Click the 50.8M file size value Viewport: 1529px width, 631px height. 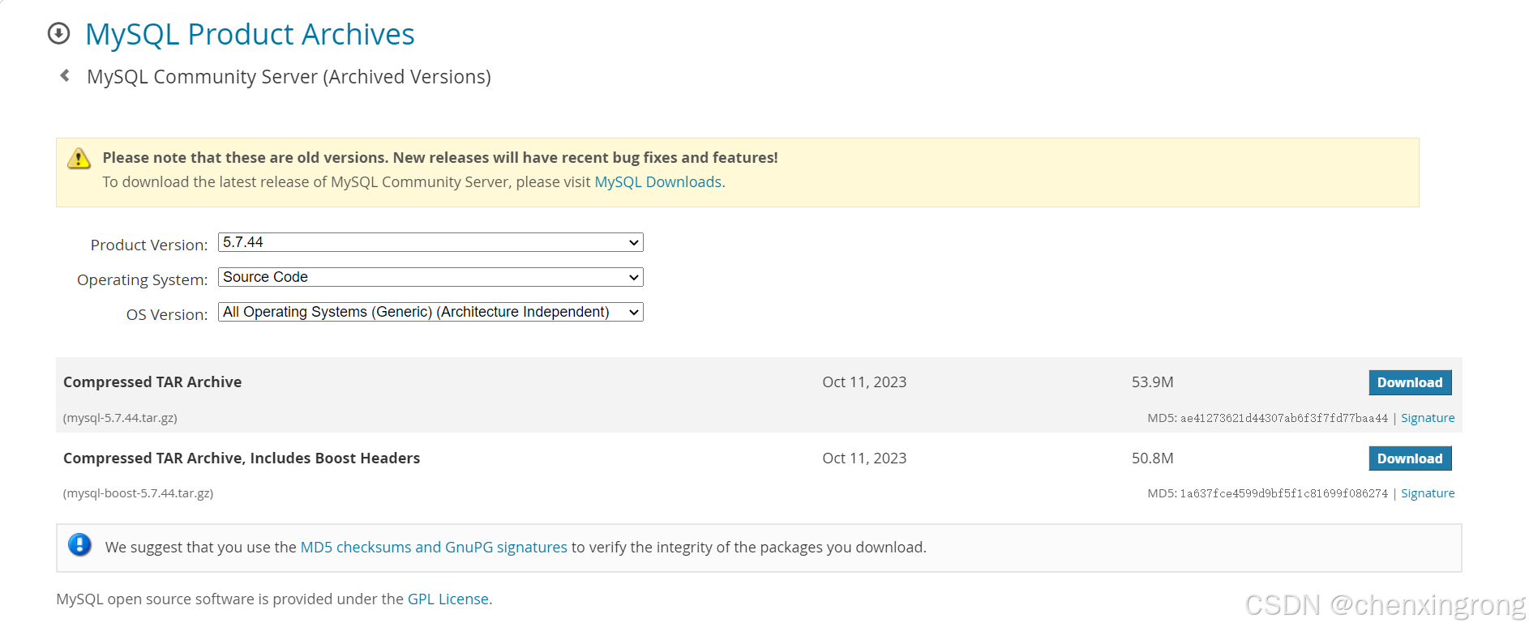point(1153,458)
